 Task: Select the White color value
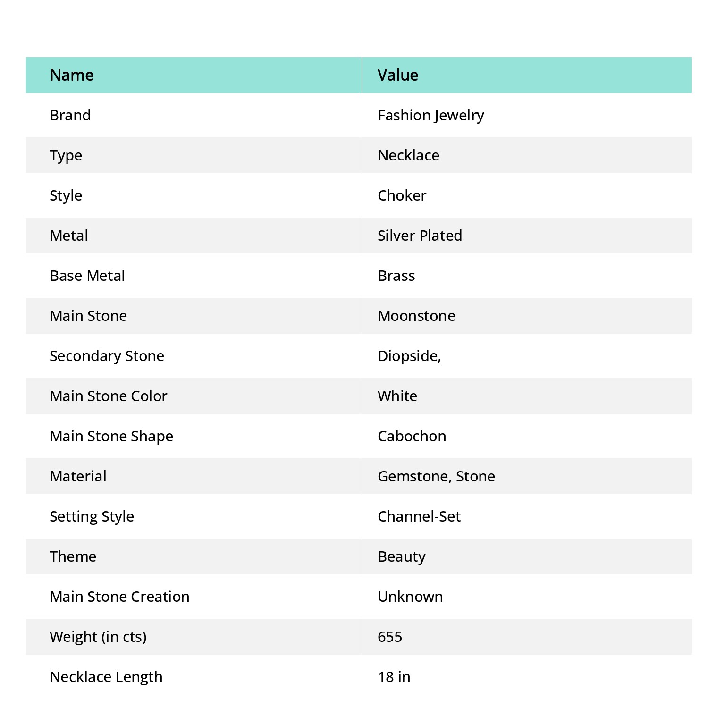397,396
